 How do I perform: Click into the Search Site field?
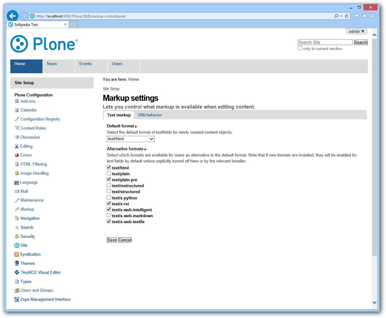click(x=325, y=42)
